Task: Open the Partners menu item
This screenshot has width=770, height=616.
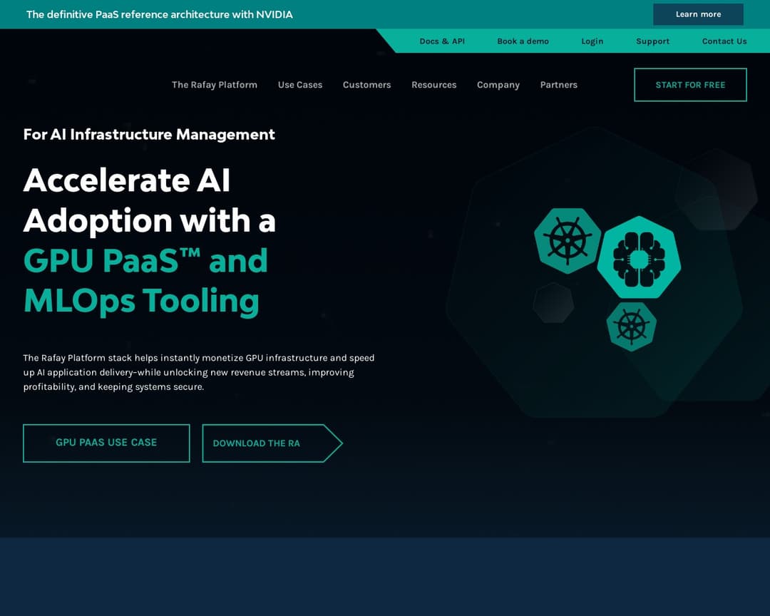Action: [x=559, y=85]
